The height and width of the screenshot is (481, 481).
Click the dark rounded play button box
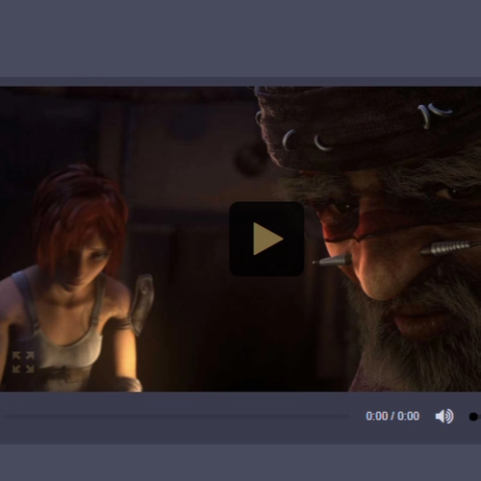(266, 239)
